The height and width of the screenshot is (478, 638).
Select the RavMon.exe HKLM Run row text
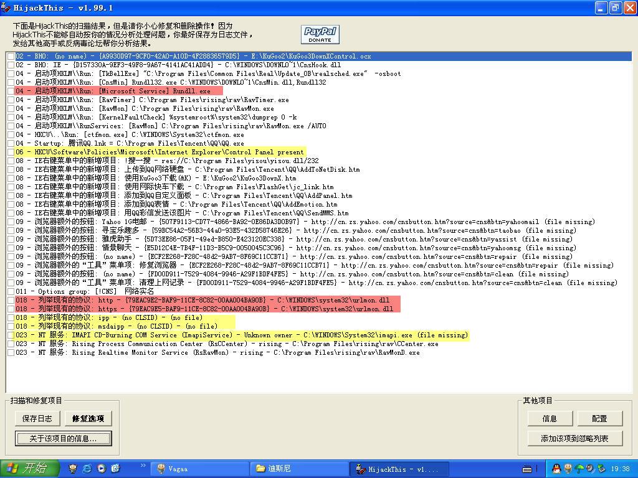(x=145, y=108)
